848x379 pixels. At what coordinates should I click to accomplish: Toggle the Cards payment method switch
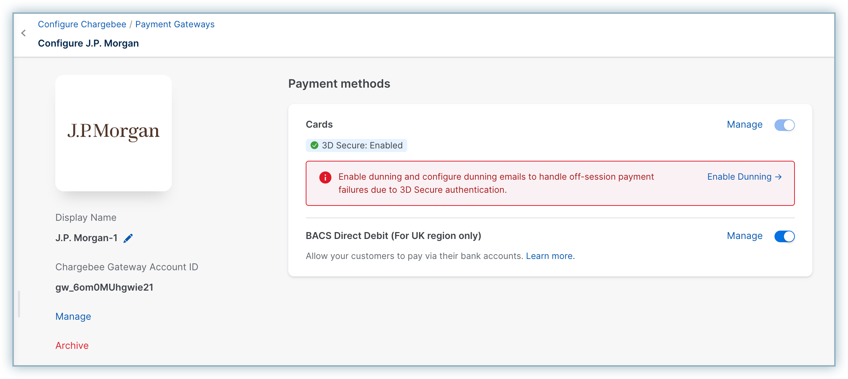[784, 125]
